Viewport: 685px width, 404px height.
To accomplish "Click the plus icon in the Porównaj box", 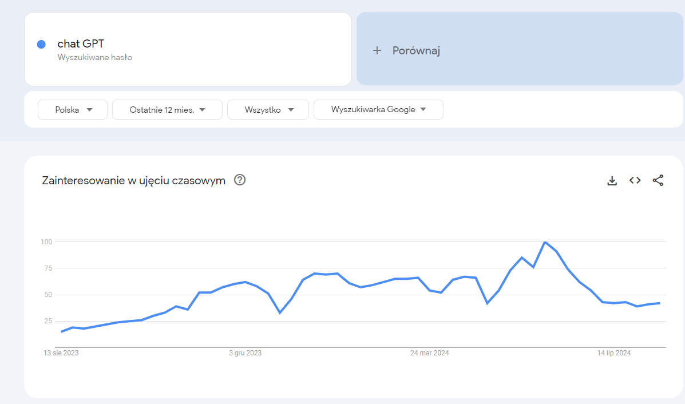I will pyautogui.click(x=377, y=50).
